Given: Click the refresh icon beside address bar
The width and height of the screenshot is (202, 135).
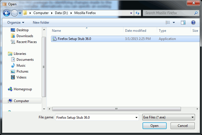Looking at the screenshot, I should (x=137, y=13).
